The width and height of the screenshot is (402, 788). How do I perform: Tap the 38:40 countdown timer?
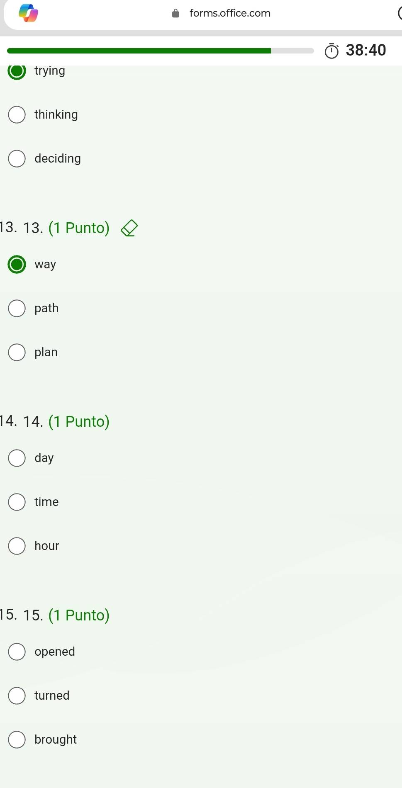click(x=365, y=50)
